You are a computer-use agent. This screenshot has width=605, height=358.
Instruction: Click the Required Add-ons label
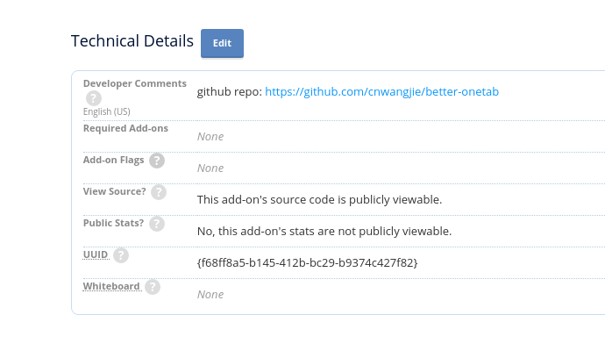tap(125, 128)
